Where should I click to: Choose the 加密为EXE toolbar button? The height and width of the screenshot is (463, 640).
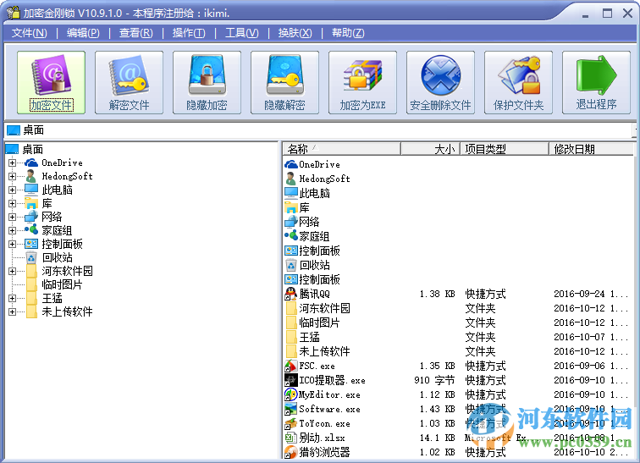363,82
